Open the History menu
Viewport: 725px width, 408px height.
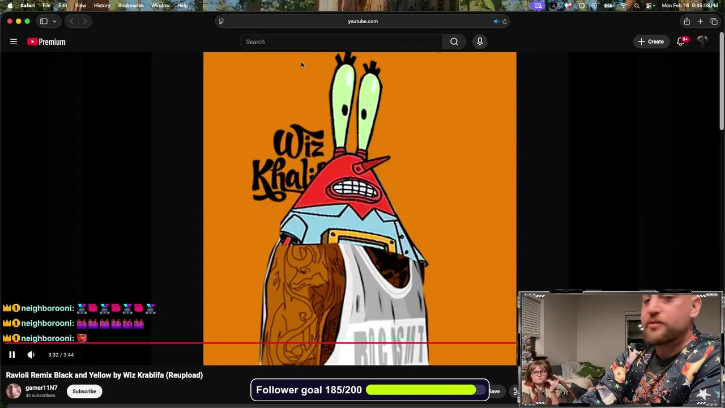(102, 6)
